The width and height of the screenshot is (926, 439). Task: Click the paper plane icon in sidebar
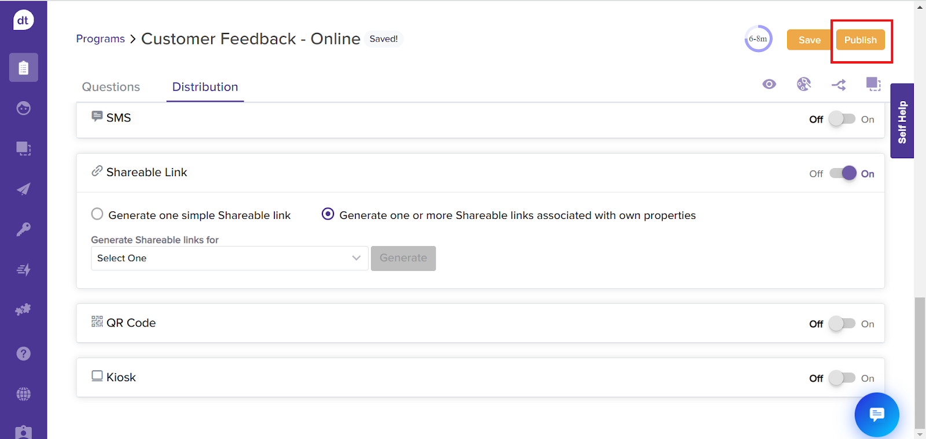click(x=23, y=189)
